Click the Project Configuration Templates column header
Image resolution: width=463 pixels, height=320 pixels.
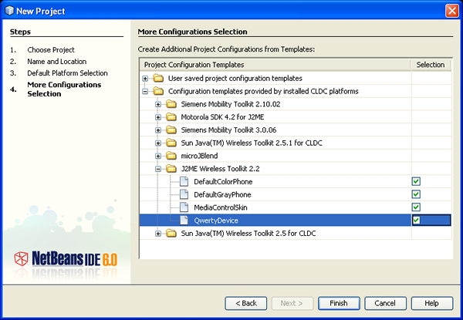click(x=275, y=65)
